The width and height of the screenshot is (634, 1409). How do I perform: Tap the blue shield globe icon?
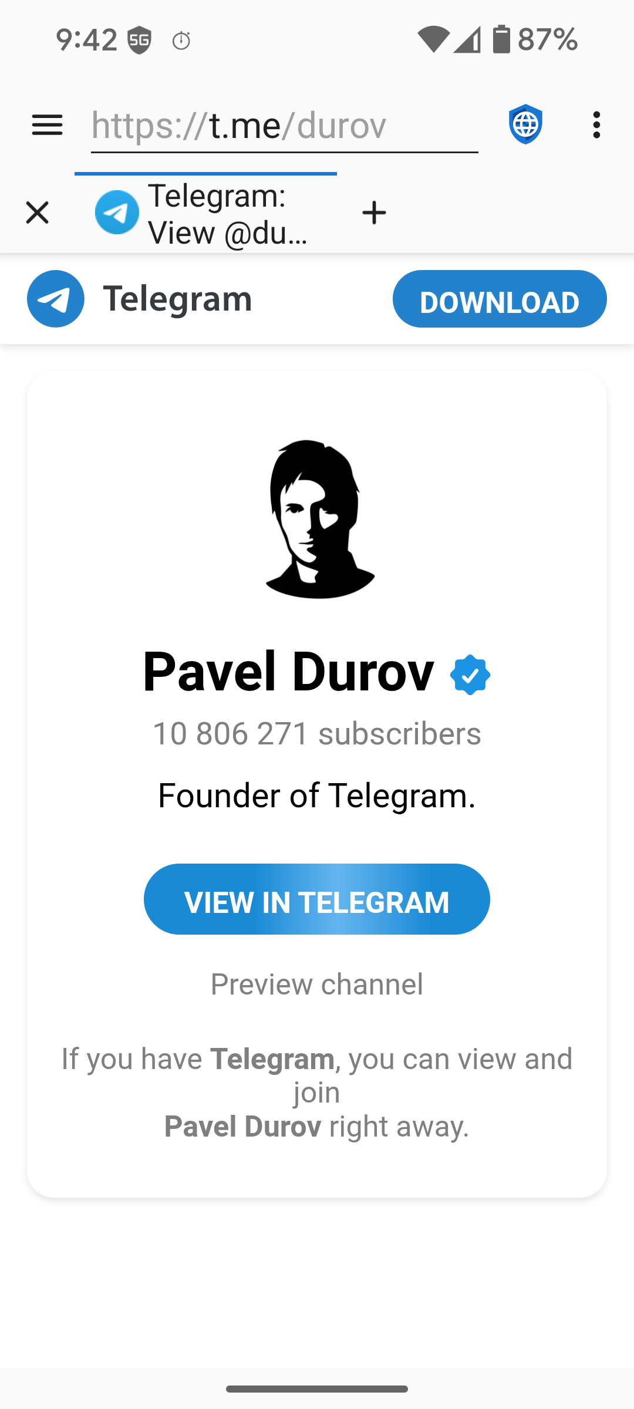pyautogui.click(x=525, y=124)
